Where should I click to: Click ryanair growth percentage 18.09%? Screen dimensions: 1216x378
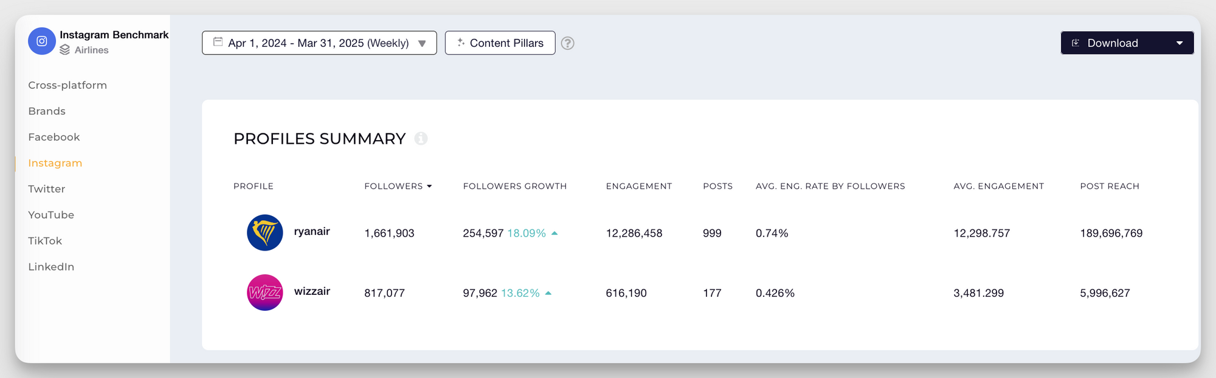(527, 233)
